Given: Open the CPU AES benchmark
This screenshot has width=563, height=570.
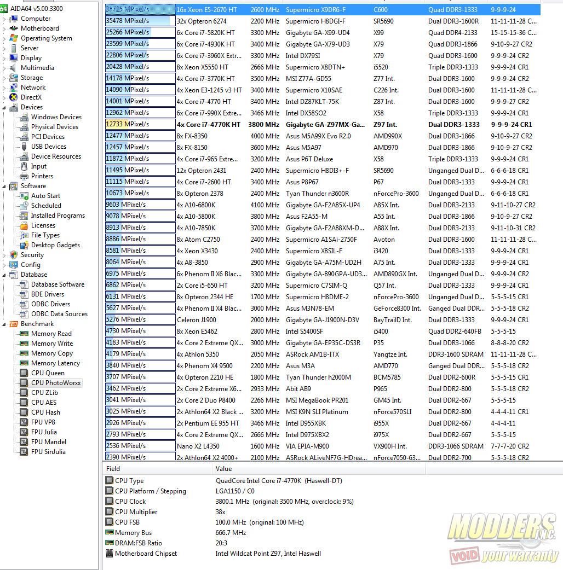Looking at the screenshot, I should (44, 403).
